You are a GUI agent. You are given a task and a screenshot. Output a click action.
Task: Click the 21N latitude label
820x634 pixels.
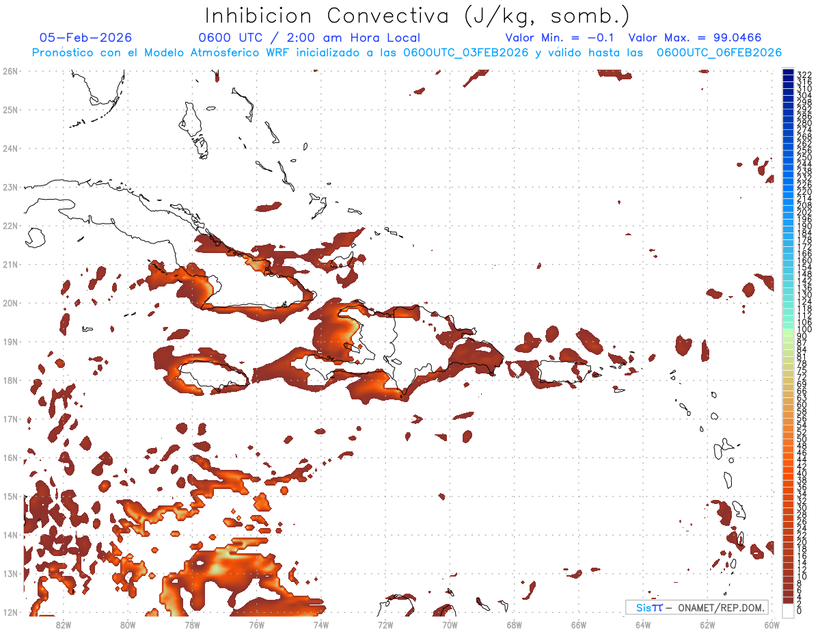(x=10, y=264)
